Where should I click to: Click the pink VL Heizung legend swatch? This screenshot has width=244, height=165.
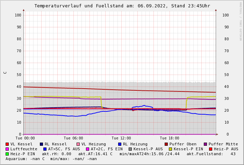[78, 144]
